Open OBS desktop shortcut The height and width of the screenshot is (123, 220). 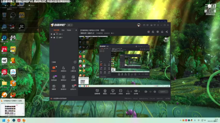tap(13, 16)
